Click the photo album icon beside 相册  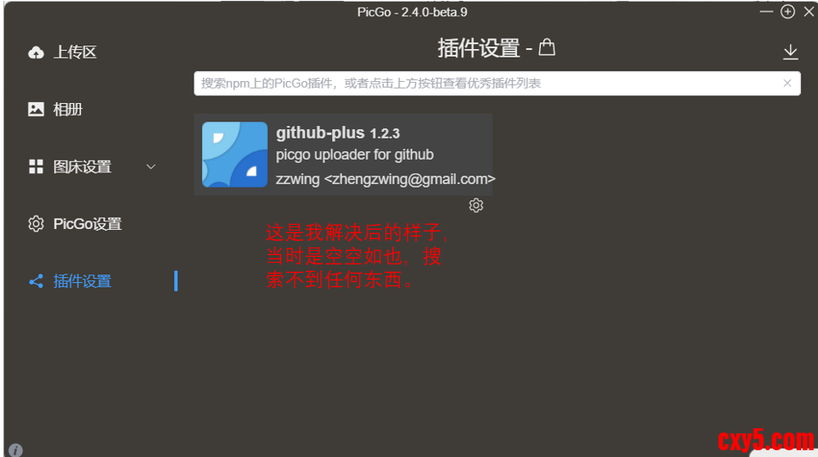(36, 109)
